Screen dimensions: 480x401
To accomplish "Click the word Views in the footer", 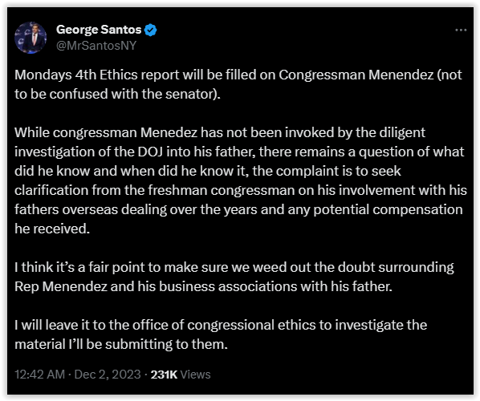I will pos(195,375).
